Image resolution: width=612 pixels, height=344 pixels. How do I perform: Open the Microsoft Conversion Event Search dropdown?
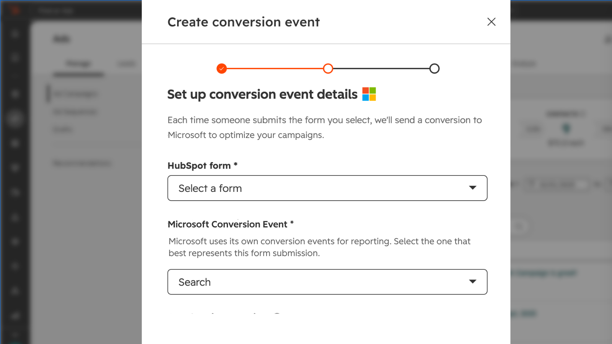(327, 282)
